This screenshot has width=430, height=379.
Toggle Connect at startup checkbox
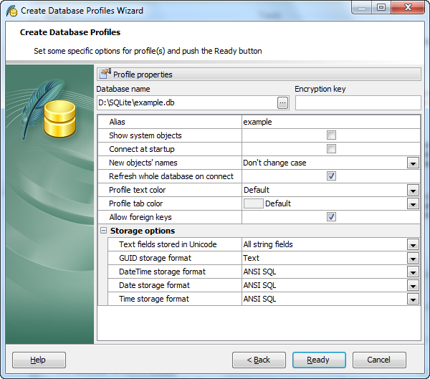(x=331, y=149)
